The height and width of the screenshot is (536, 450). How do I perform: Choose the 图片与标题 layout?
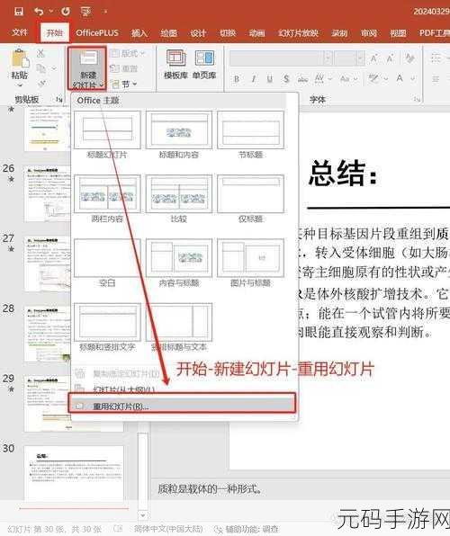250,263
